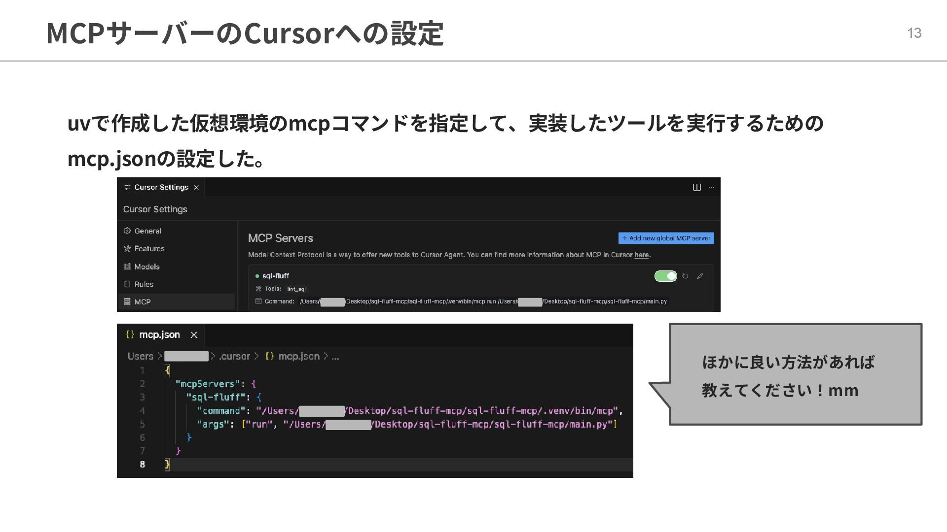Click the lint_sql tool tag
Screen dimensions: 947x532
coord(296,289)
